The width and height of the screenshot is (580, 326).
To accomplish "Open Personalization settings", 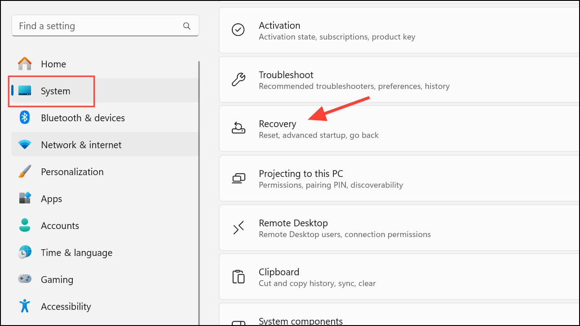I will point(72,172).
